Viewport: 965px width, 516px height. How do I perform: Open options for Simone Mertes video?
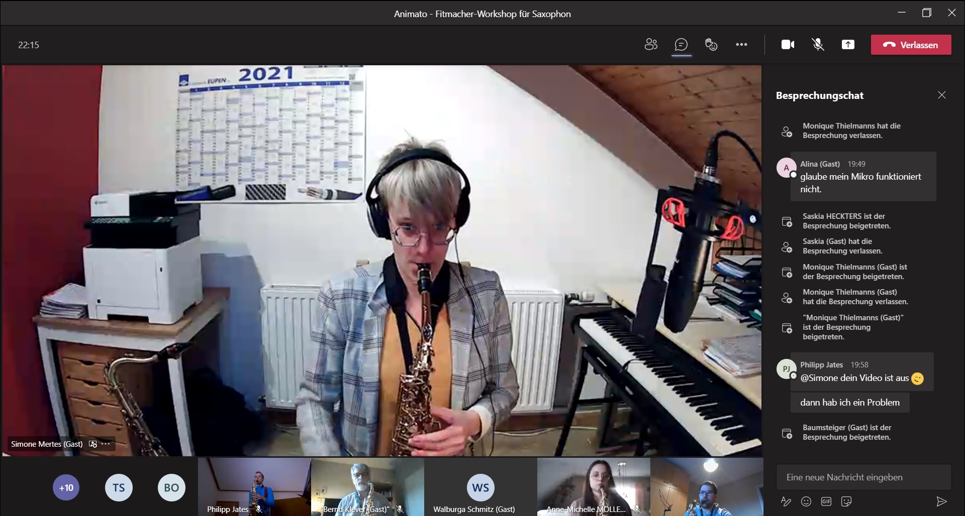pos(106,444)
